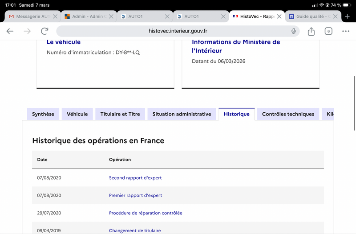
Task: Add a new browser tab
Action: pos(348,16)
